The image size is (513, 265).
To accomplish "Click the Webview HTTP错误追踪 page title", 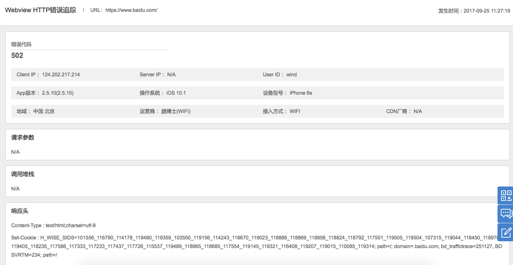I will pos(40,10).
